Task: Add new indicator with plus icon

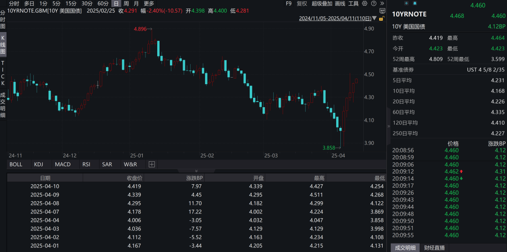Action: (x=152, y=165)
